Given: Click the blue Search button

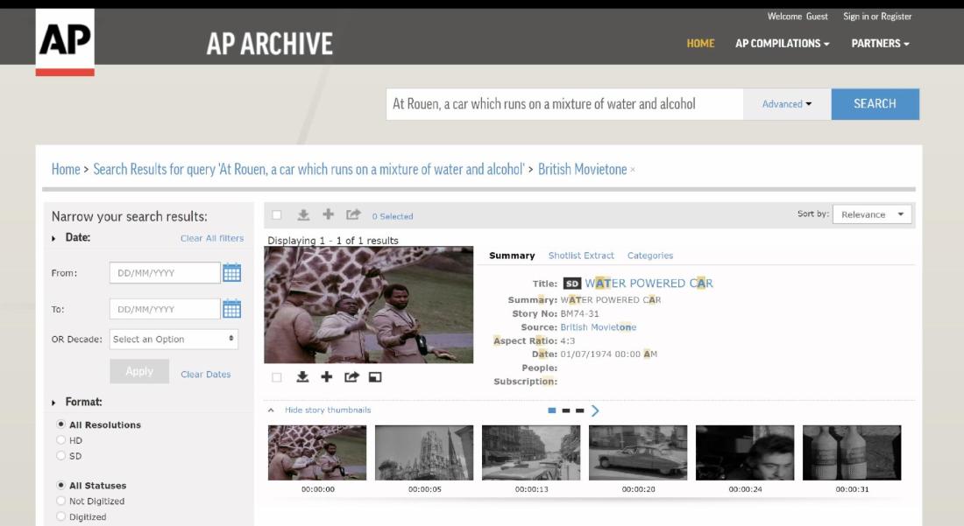Looking at the screenshot, I should 875,104.
